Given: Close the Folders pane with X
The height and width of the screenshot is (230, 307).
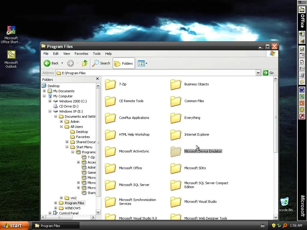Looking at the screenshot, I should tap(97, 79).
